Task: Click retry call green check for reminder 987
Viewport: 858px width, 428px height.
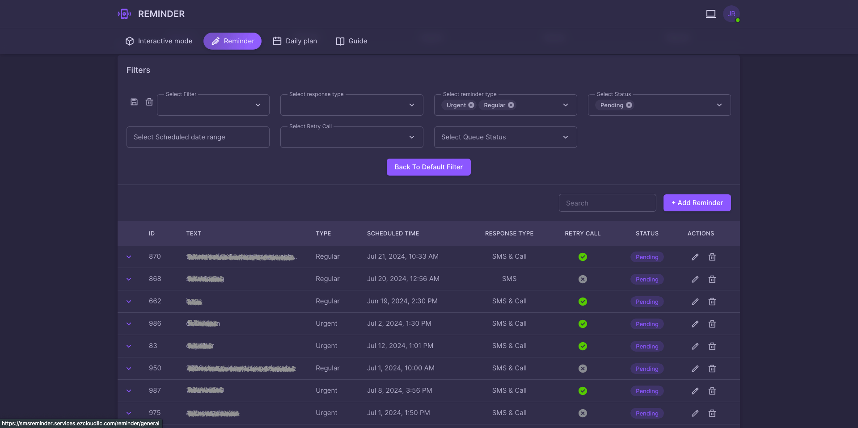Action: coord(583,391)
